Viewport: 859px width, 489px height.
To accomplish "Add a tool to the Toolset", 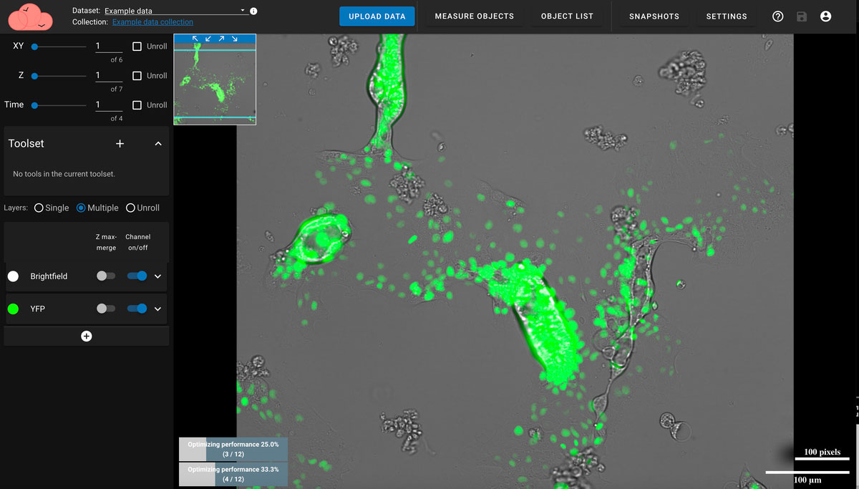I will coord(120,143).
